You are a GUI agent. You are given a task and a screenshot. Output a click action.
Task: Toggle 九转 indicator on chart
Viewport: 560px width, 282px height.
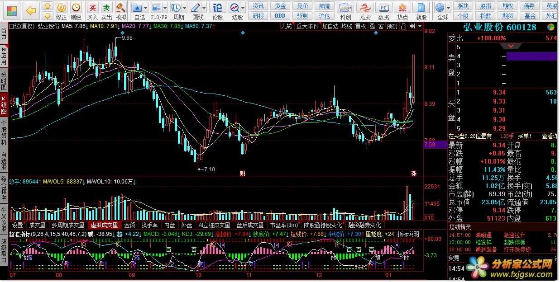pos(287,27)
